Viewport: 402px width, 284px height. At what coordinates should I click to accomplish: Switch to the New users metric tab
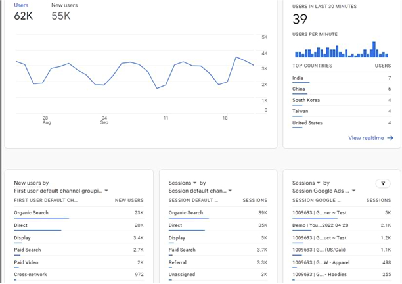[64, 5]
